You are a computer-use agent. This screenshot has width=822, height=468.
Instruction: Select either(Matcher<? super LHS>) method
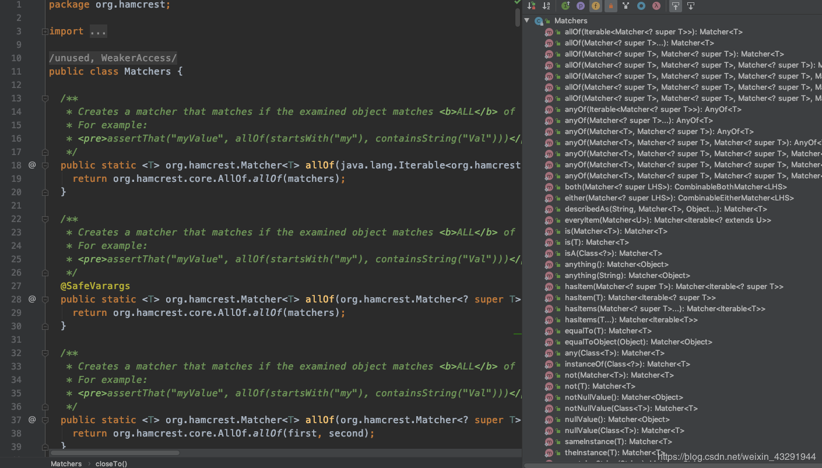pyautogui.click(x=679, y=198)
